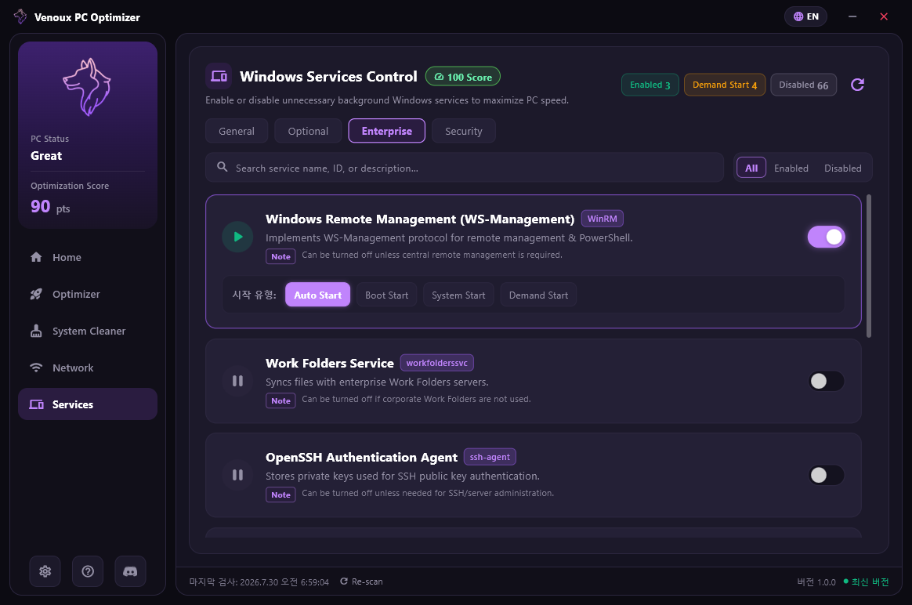
Task: Click the search magnifier icon
Action: click(x=223, y=167)
